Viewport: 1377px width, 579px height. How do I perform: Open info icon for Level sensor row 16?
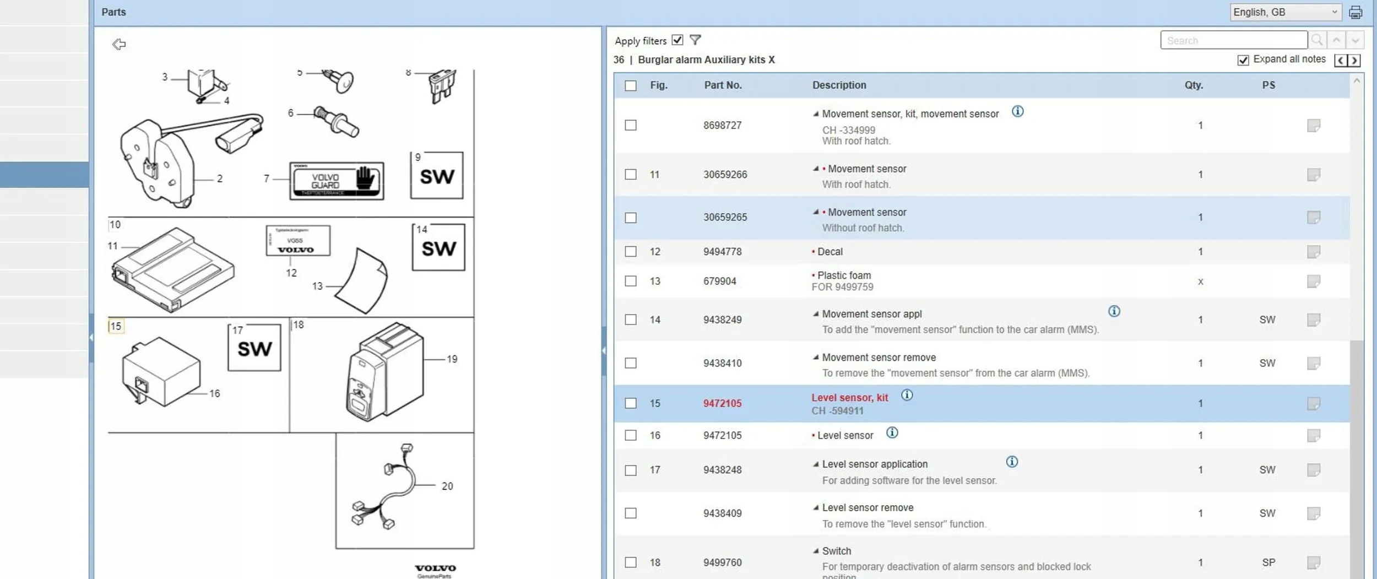point(892,433)
